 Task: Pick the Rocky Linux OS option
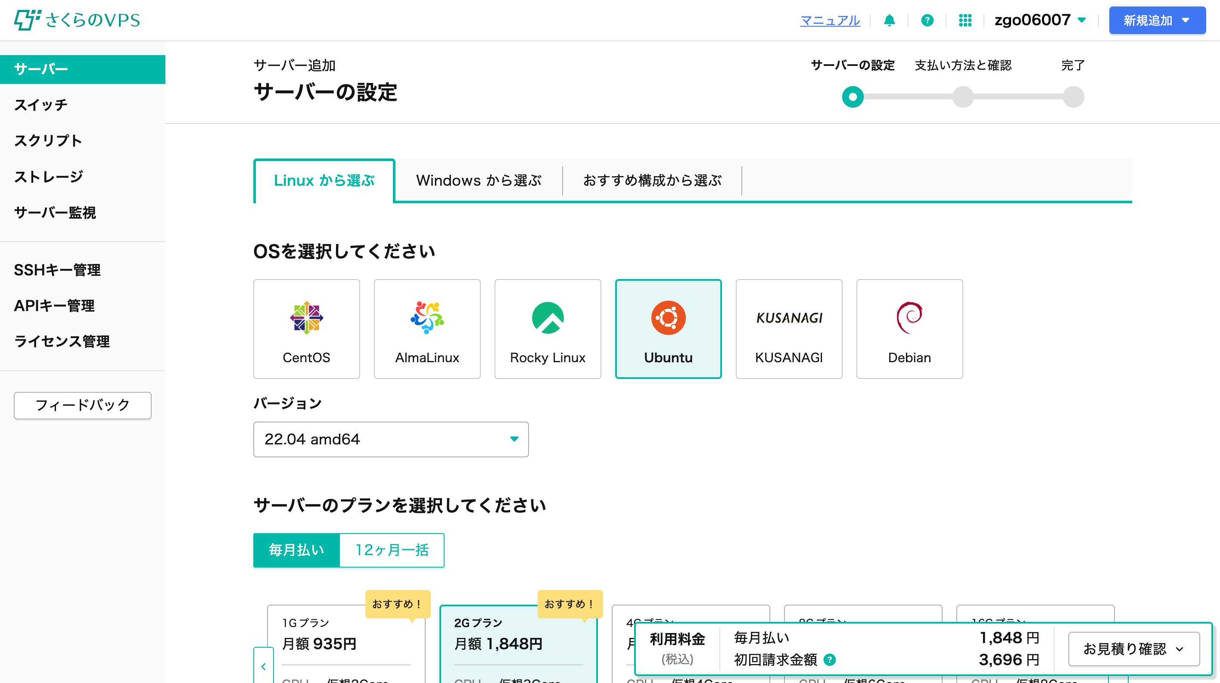click(548, 329)
